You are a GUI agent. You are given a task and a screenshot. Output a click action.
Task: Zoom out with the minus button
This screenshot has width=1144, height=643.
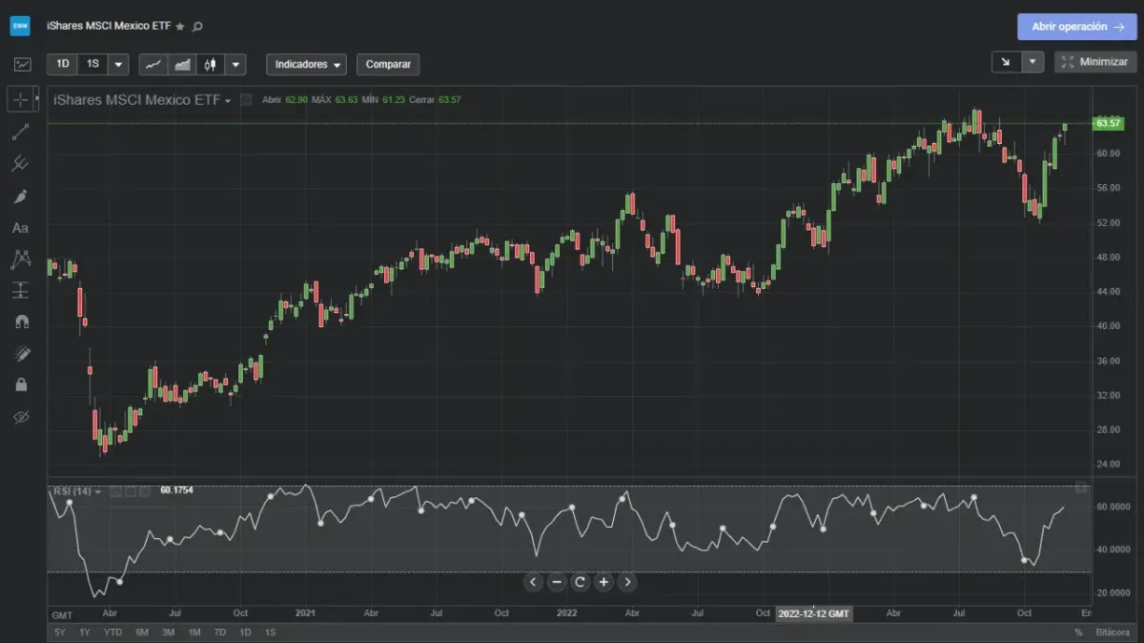point(557,582)
